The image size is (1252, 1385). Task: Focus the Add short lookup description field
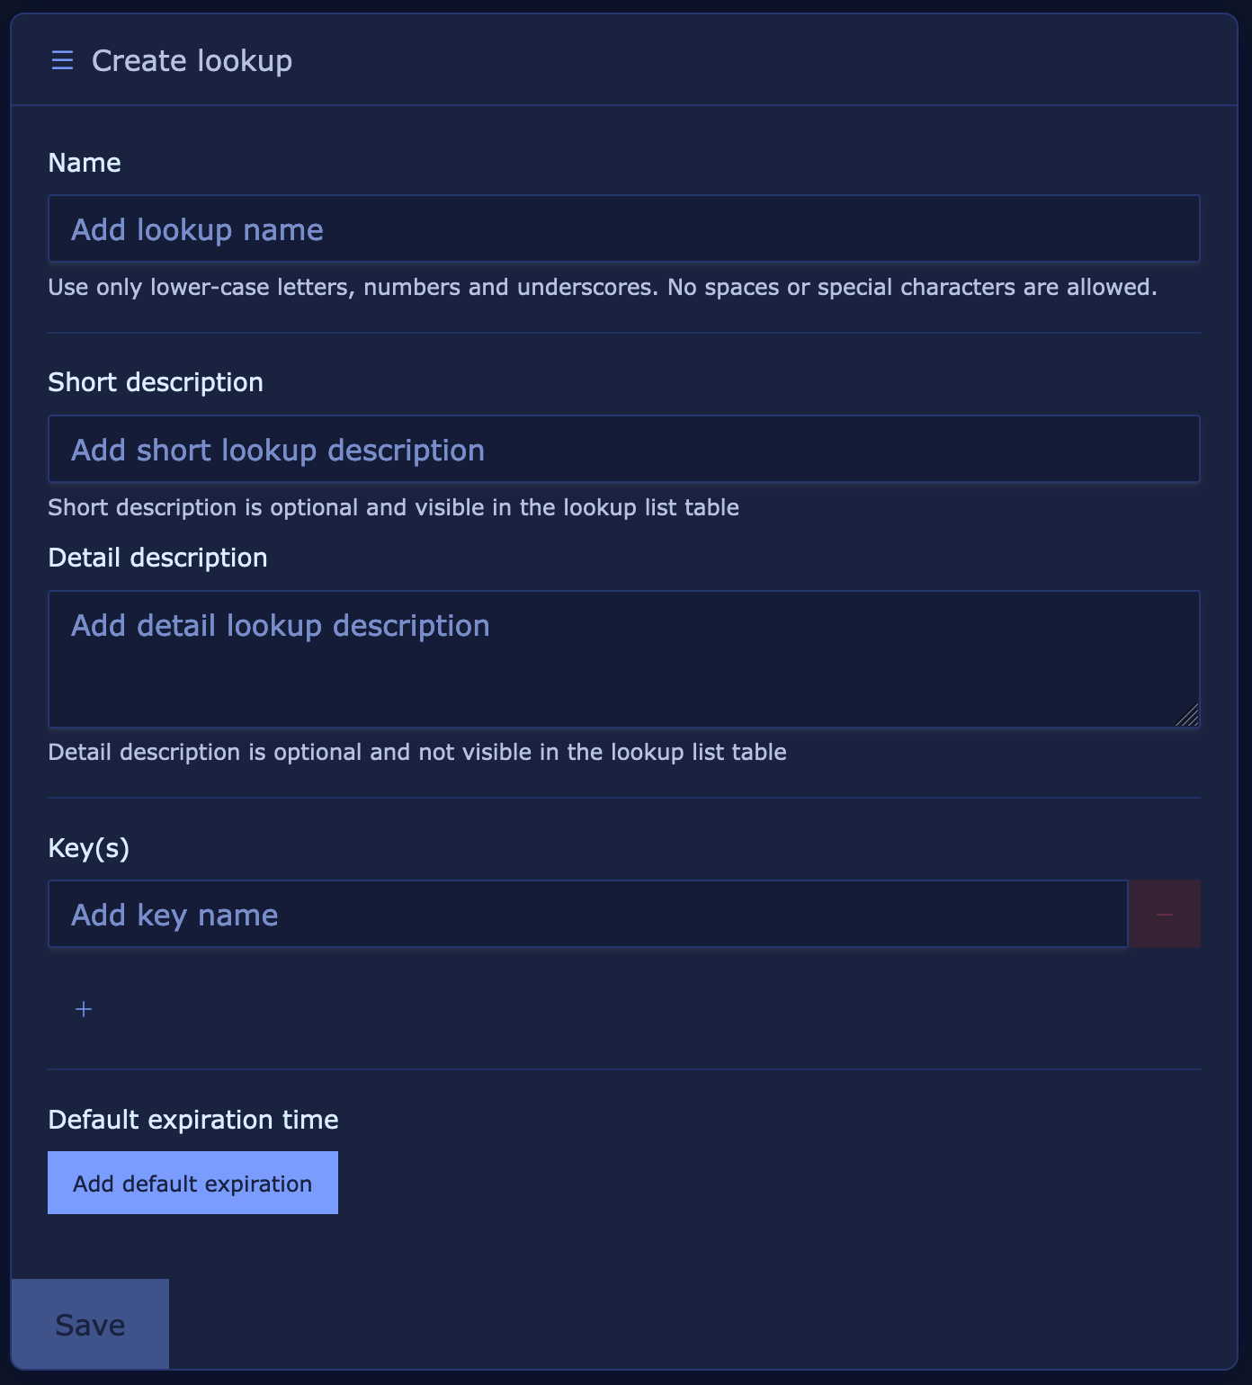pyautogui.click(x=624, y=449)
